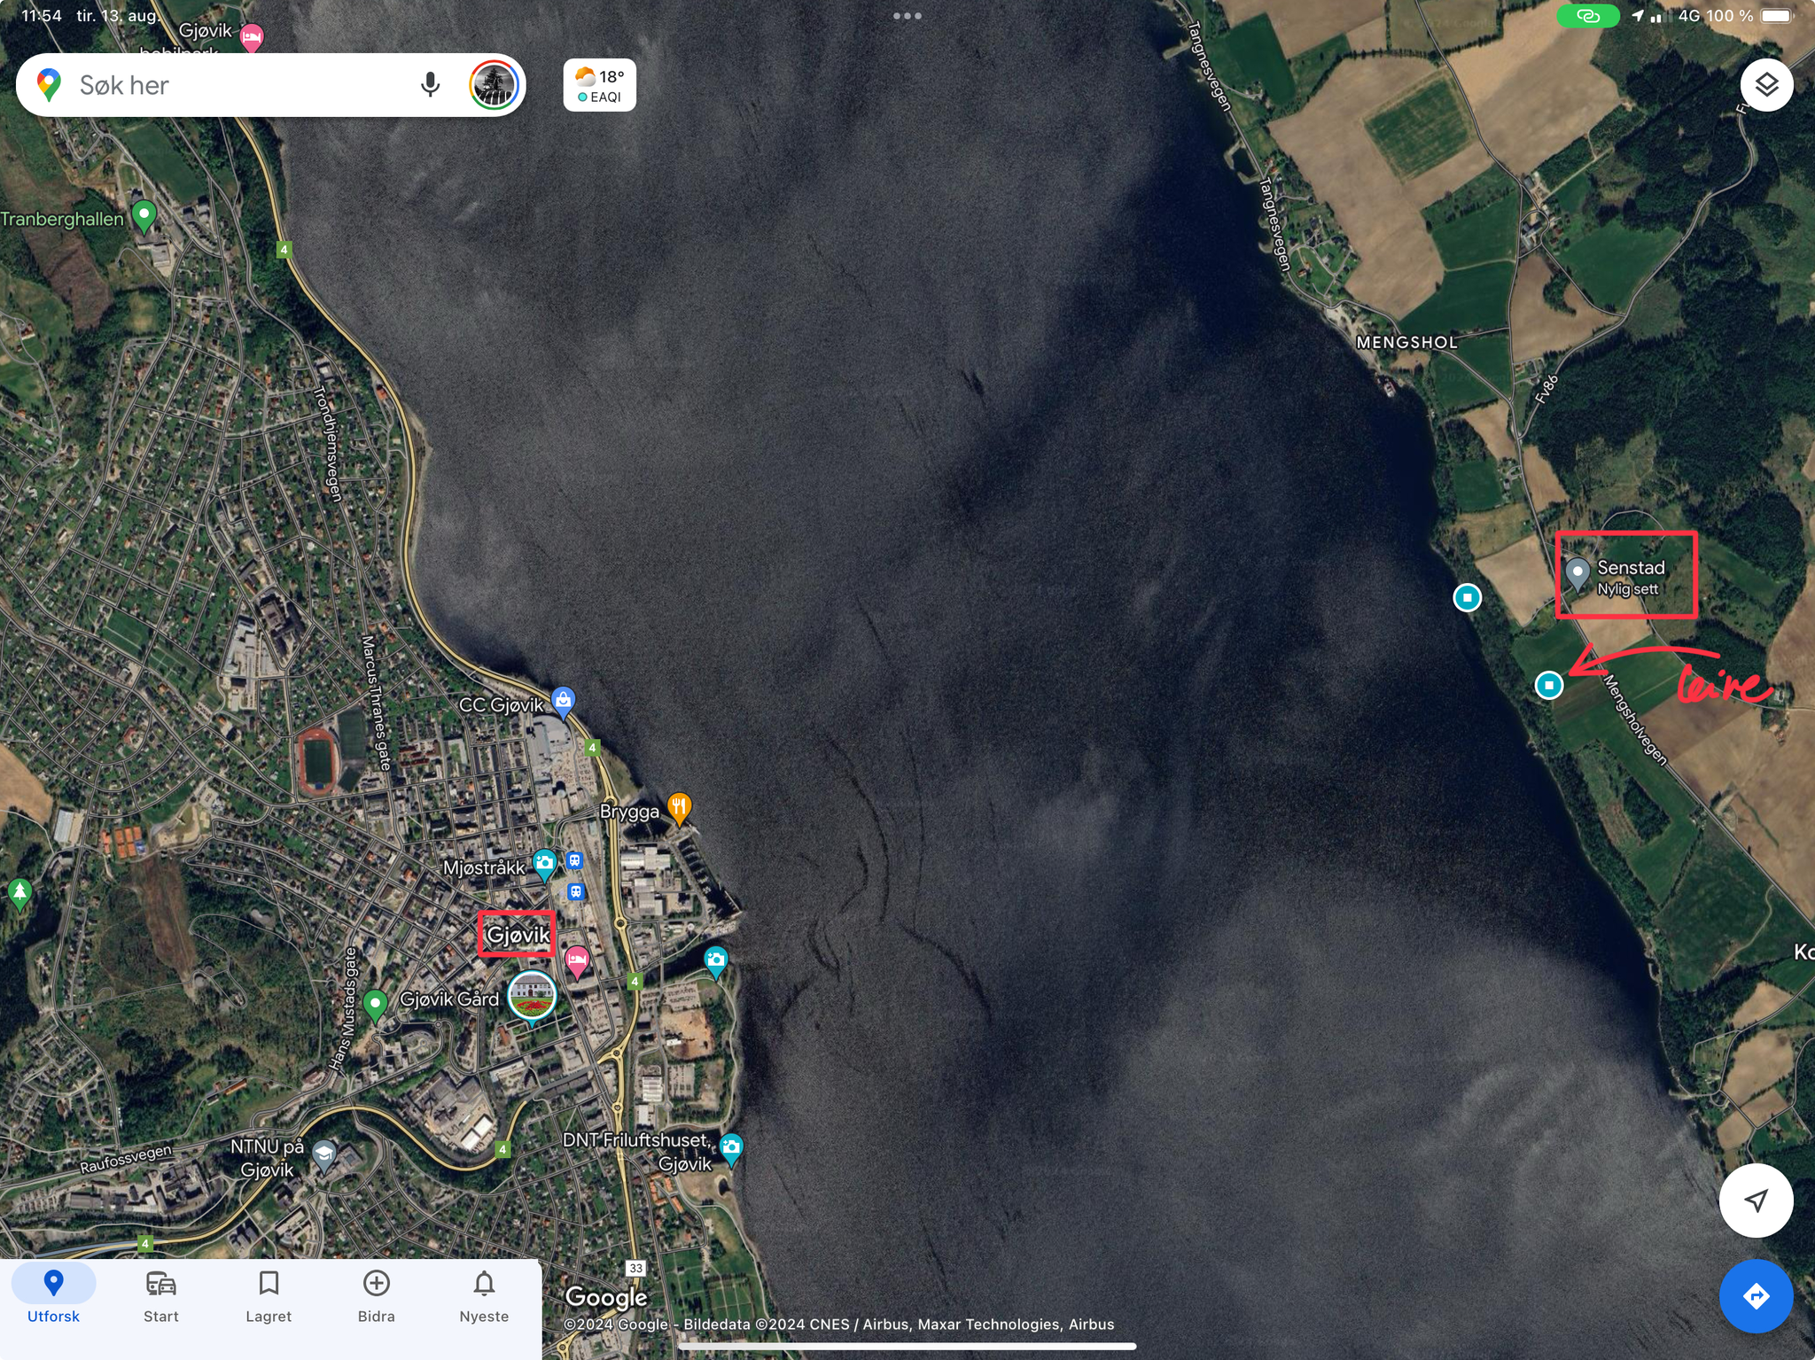The image size is (1815, 1360).
Task: Open the Lagret tab
Action: pyautogui.click(x=269, y=1296)
